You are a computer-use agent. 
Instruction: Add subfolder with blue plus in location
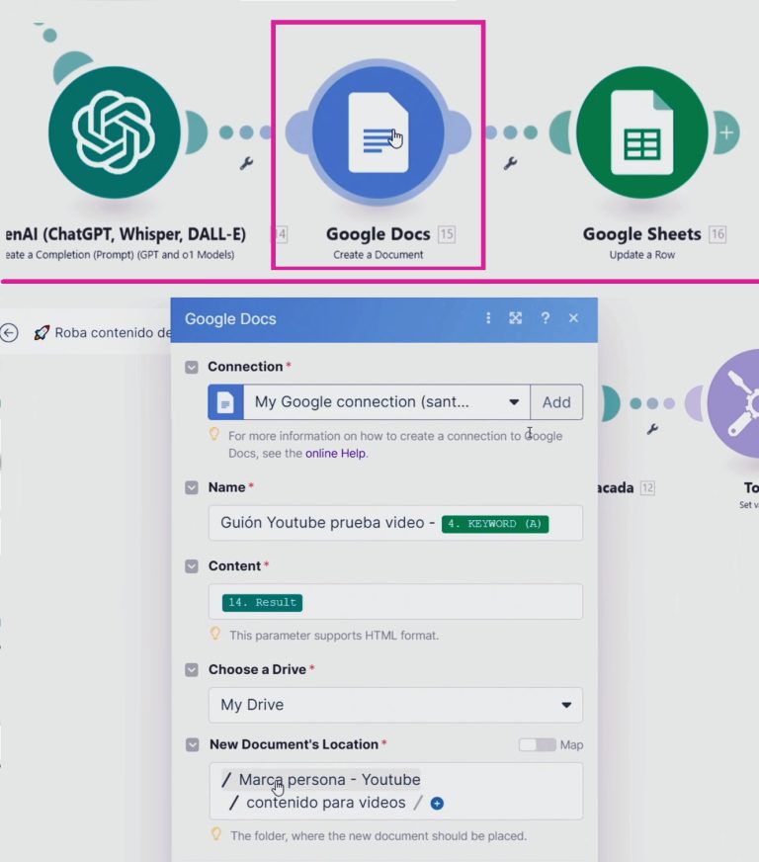point(437,804)
